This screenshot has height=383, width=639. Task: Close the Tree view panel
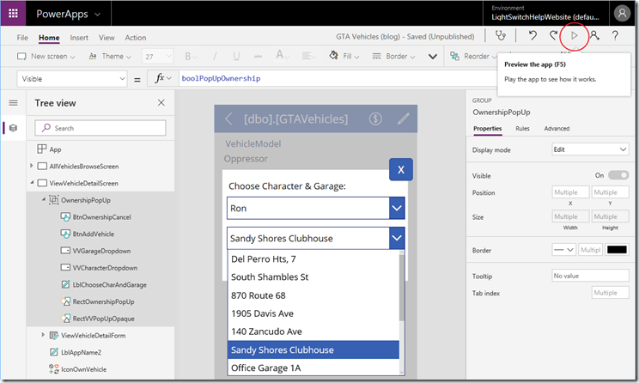point(161,103)
